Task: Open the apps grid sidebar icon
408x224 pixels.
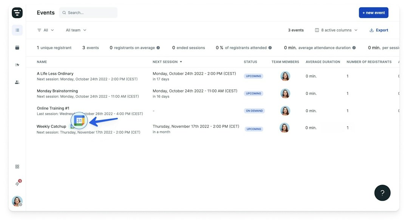Action: pyautogui.click(x=17, y=167)
